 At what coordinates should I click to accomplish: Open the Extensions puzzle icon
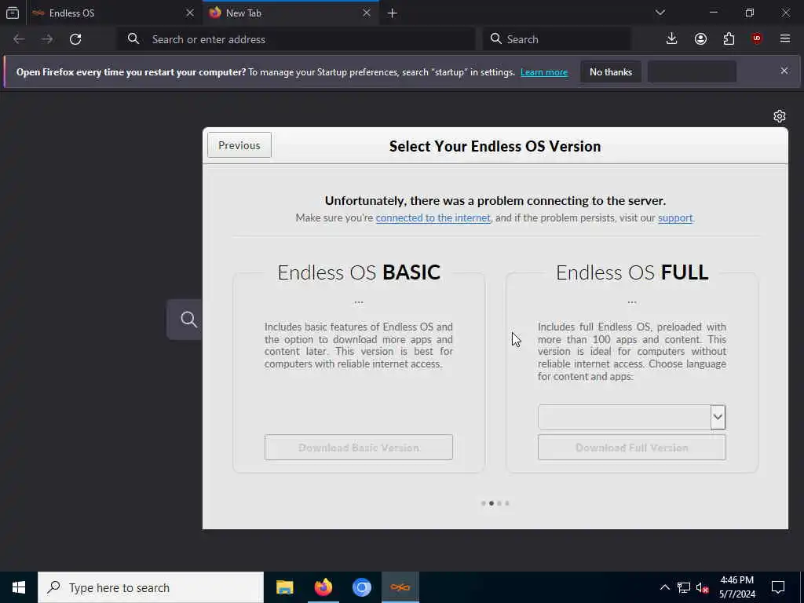pyautogui.click(x=729, y=39)
